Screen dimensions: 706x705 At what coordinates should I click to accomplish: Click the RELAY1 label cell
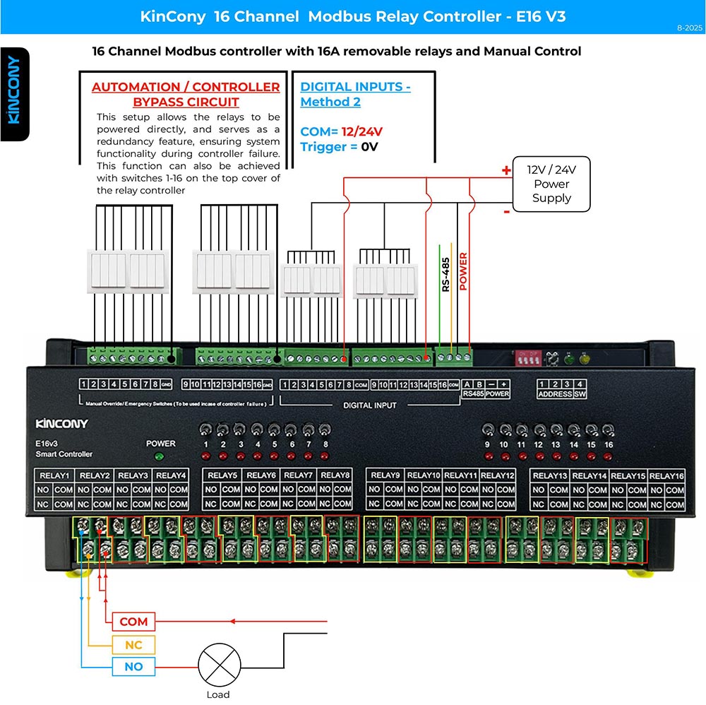54,475
